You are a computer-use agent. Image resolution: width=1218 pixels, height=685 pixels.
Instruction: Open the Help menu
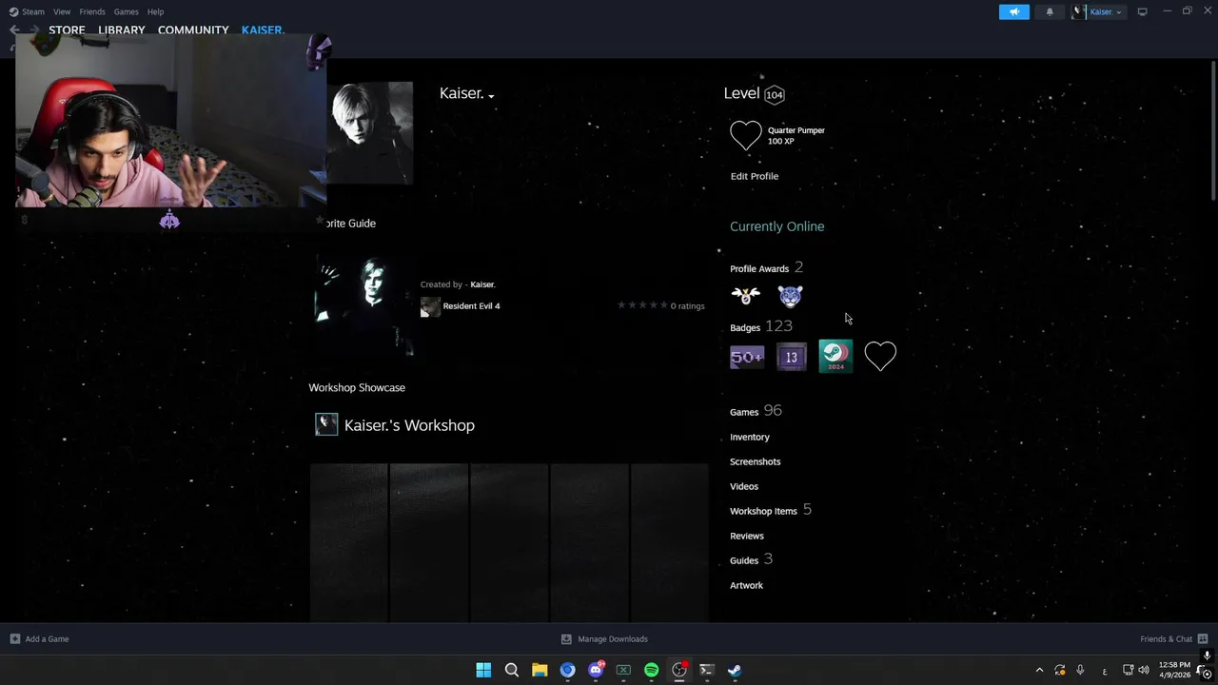(x=155, y=11)
